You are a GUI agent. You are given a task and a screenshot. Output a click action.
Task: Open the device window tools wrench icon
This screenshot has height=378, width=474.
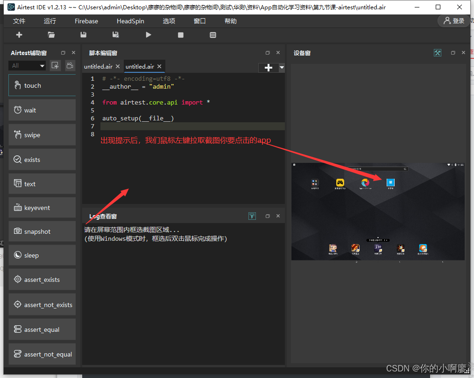(438, 53)
